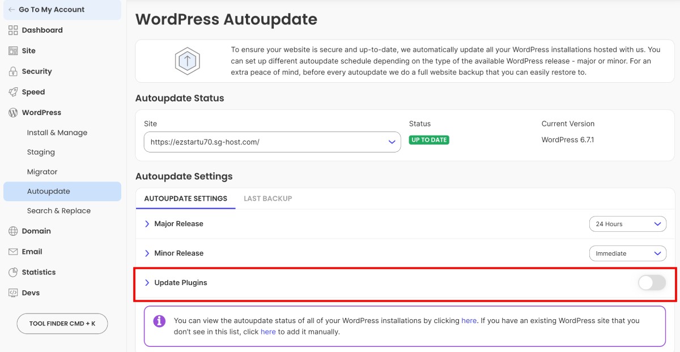This screenshot has width=680, height=352.
Task: Select the Site section icon
Action: [x=12, y=50]
